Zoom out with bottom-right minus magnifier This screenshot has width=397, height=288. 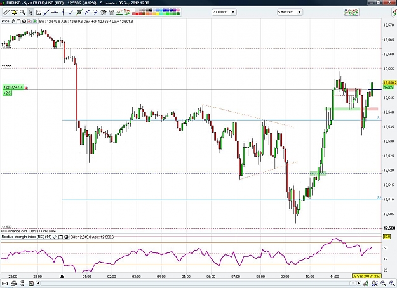tap(383, 283)
